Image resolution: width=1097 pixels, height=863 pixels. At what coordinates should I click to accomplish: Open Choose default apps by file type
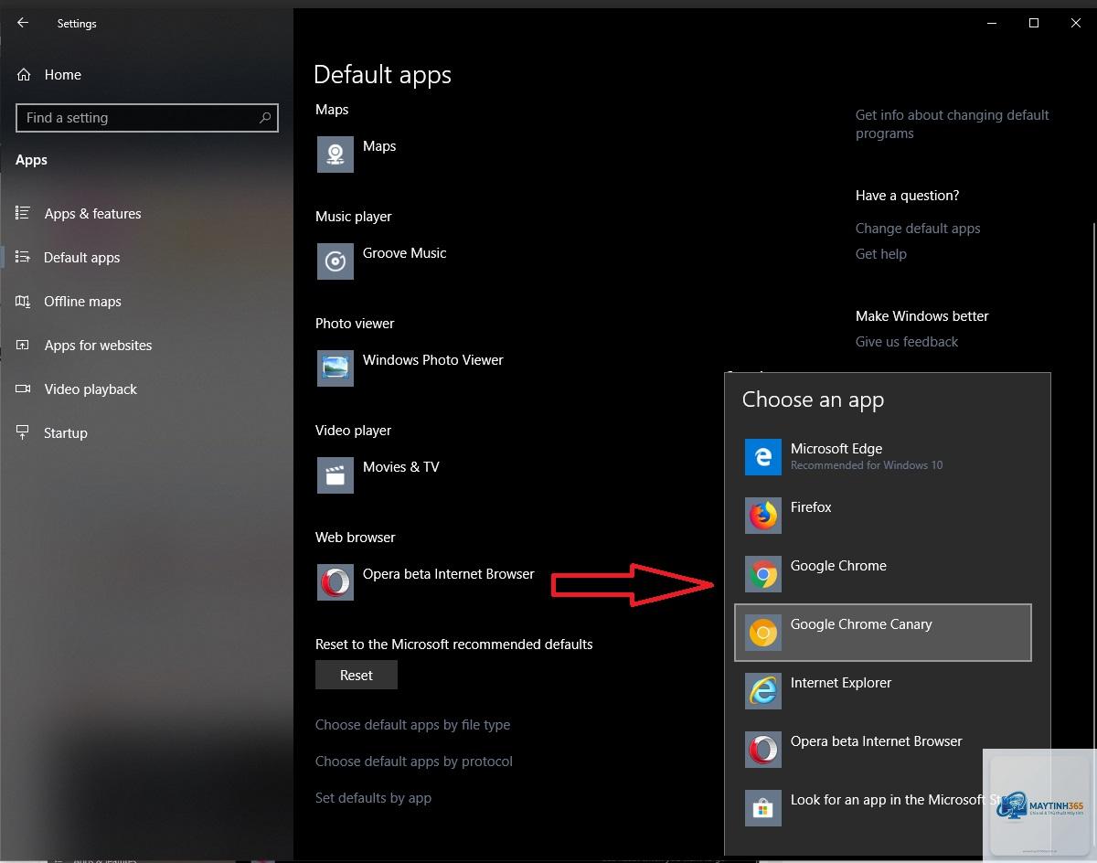tap(412, 724)
